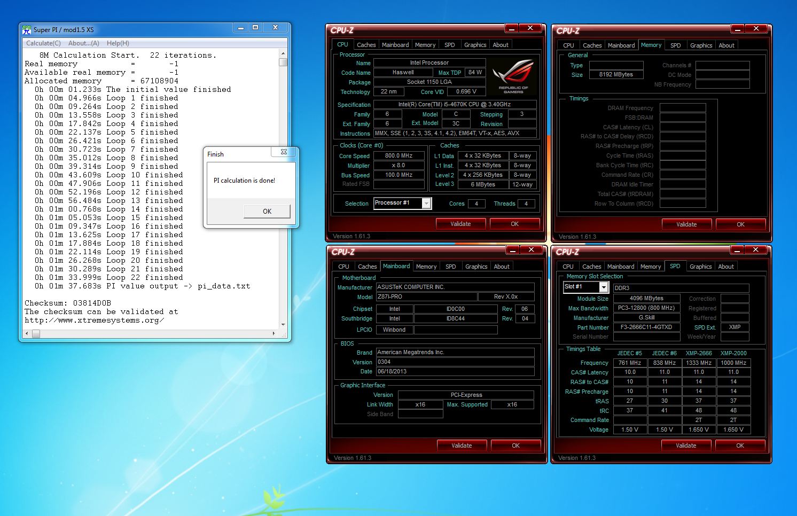Open SPD tab in CPU-Z Memory window

676,45
